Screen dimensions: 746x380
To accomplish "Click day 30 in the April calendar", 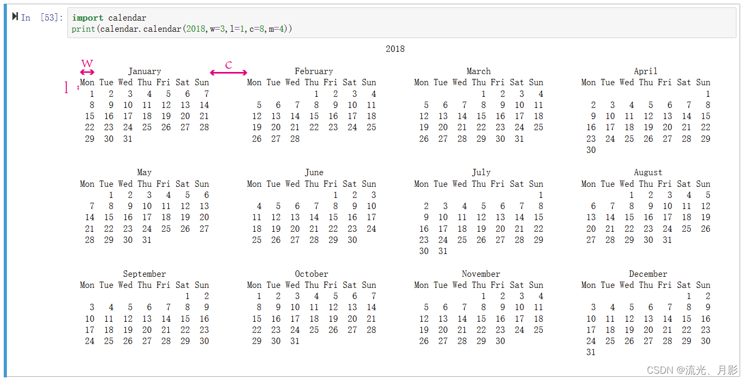I will tap(591, 150).
